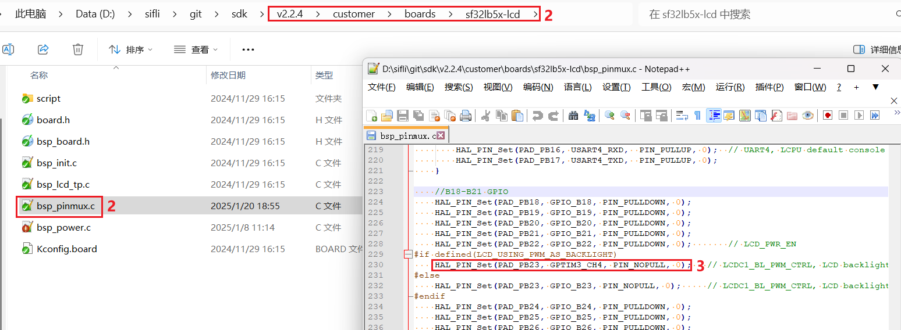Toggle synchronized vertical scrolling
This screenshot has height=330, width=901.
coord(645,116)
